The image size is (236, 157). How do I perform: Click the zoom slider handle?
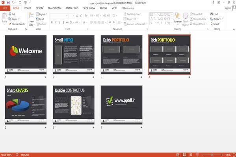pyautogui.click(x=212, y=155)
